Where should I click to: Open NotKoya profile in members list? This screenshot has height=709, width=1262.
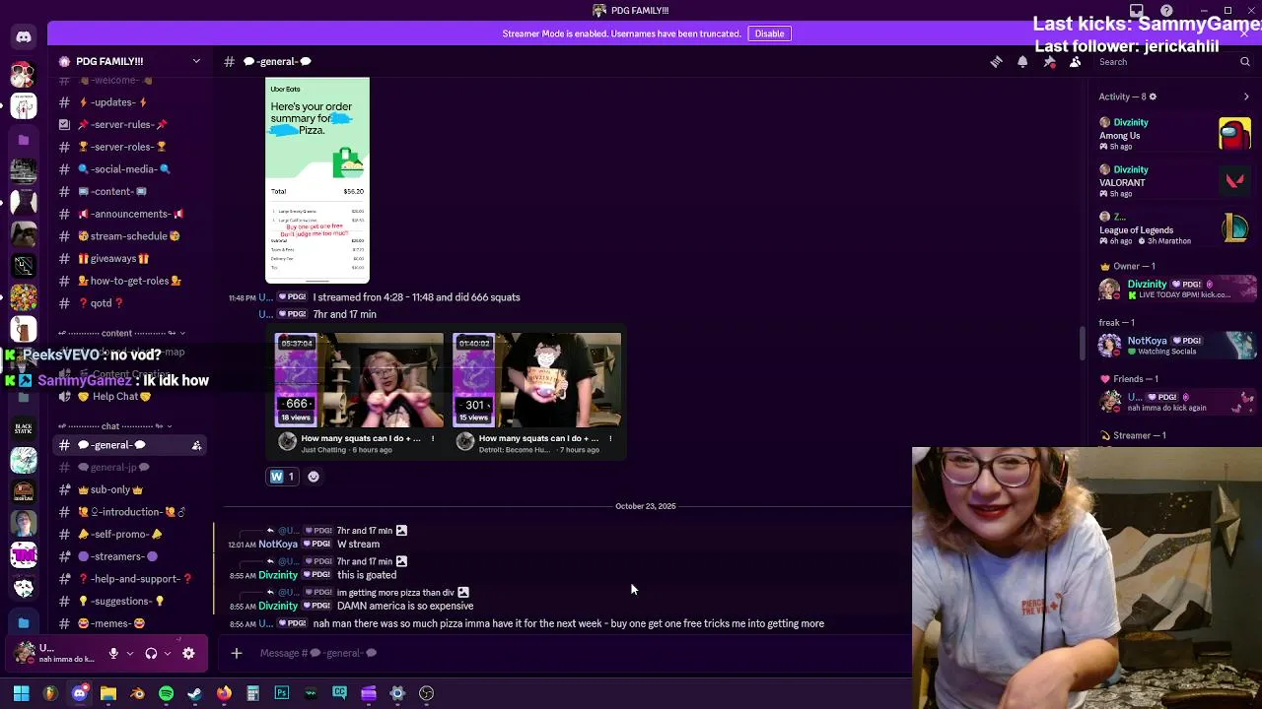[1178, 346]
